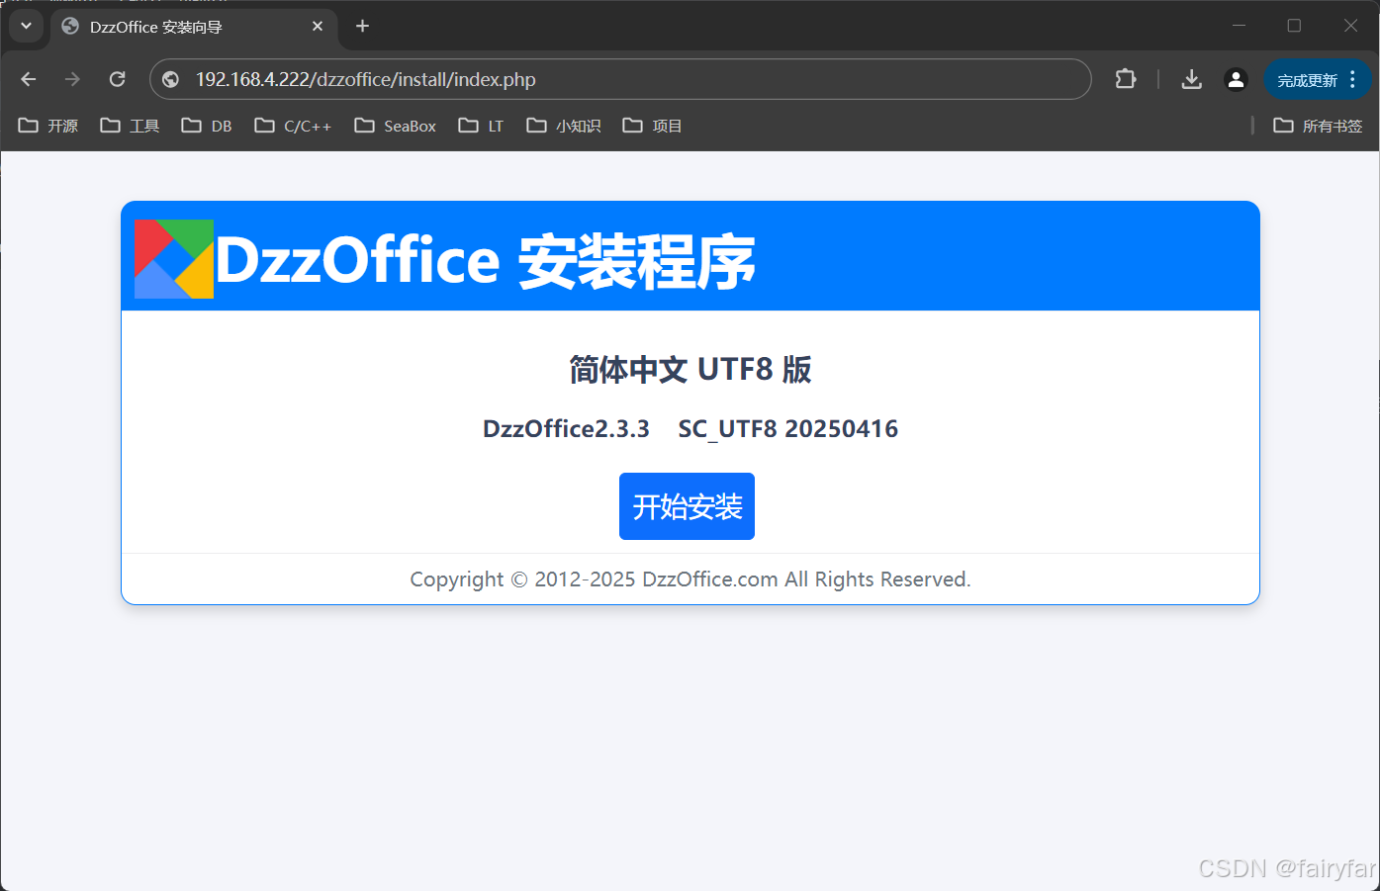
Task: Open a new tab with the plus icon
Action: click(361, 26)
